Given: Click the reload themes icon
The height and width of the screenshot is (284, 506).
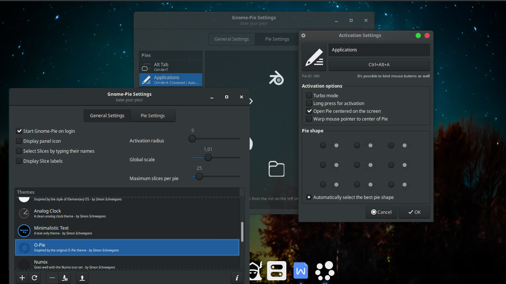Looking at the screenshot, I should tap(34, 277).
